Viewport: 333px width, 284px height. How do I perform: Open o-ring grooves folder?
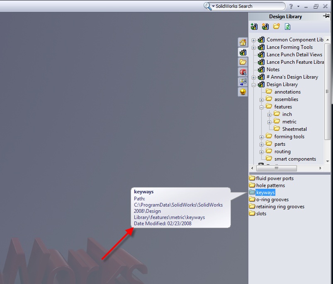(272, 200)
